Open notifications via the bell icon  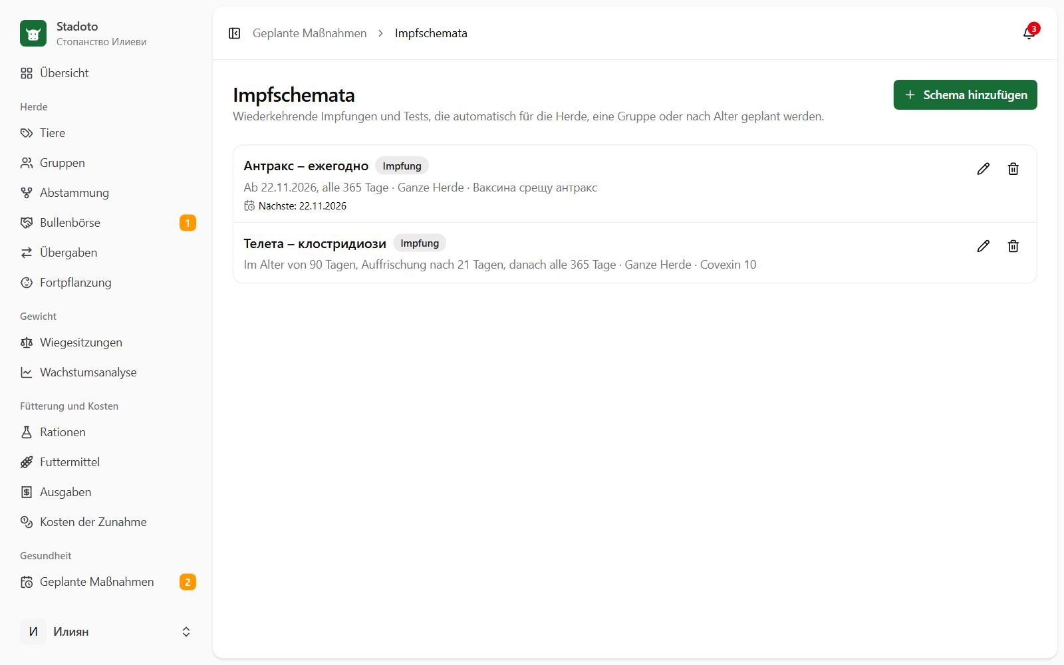point(1029,33)
